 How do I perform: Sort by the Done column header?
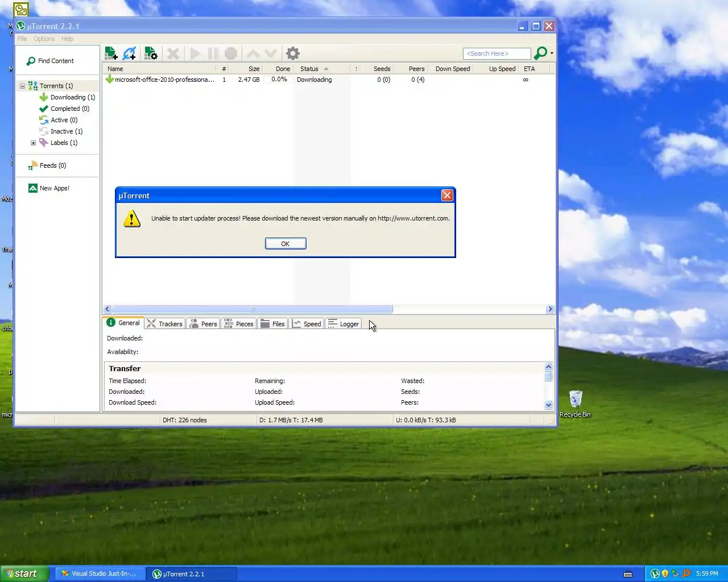point(278,69)
